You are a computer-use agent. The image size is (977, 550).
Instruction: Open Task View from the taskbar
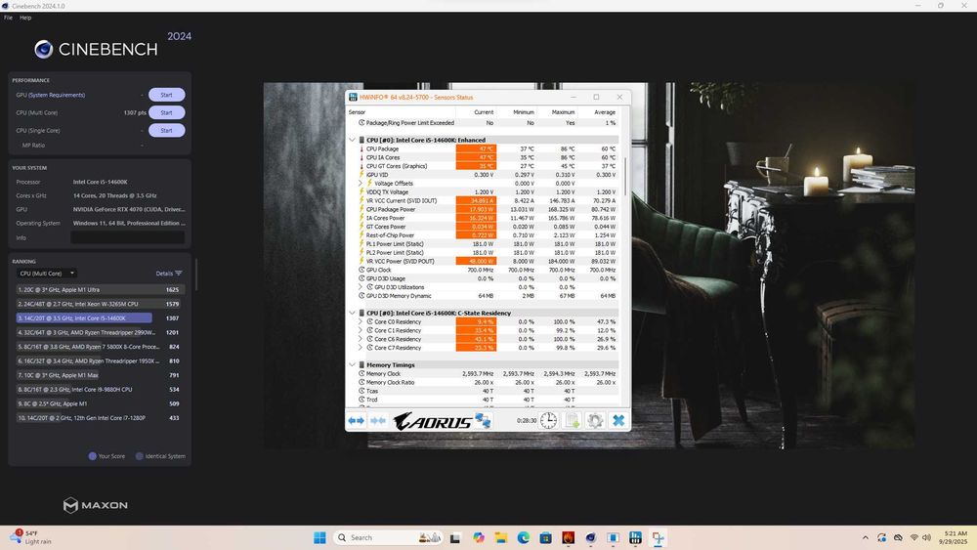pyautogui.click(x=455, y=537)
